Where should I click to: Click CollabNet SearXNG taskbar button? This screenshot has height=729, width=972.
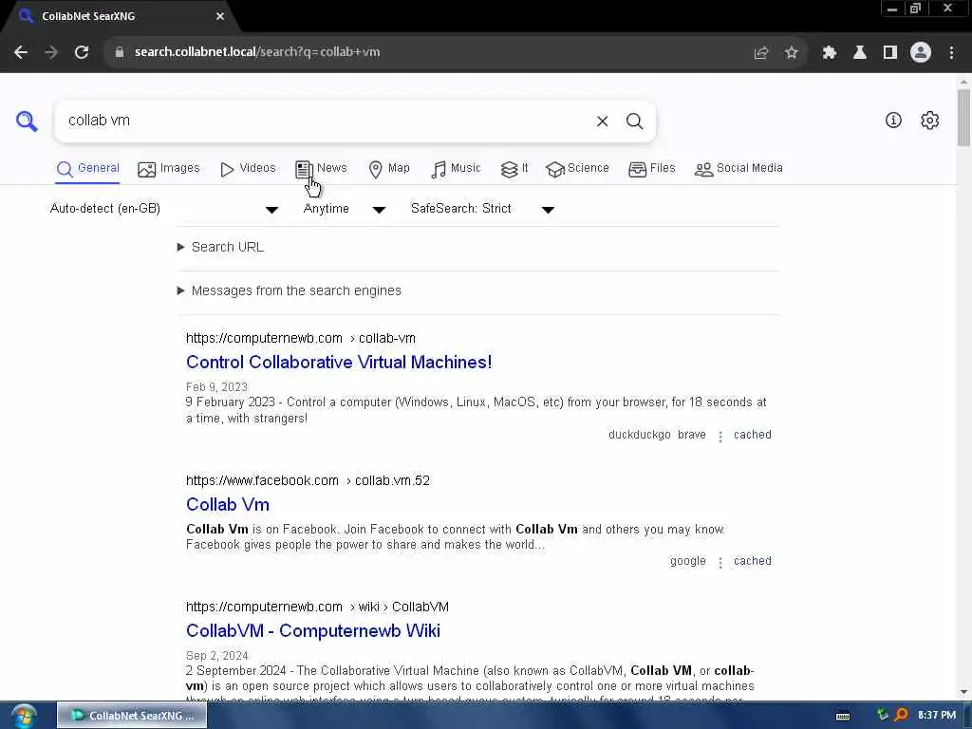tap(132, 716)
